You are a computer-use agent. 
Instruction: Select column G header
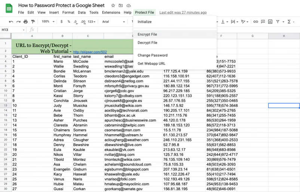pos(252,36)
